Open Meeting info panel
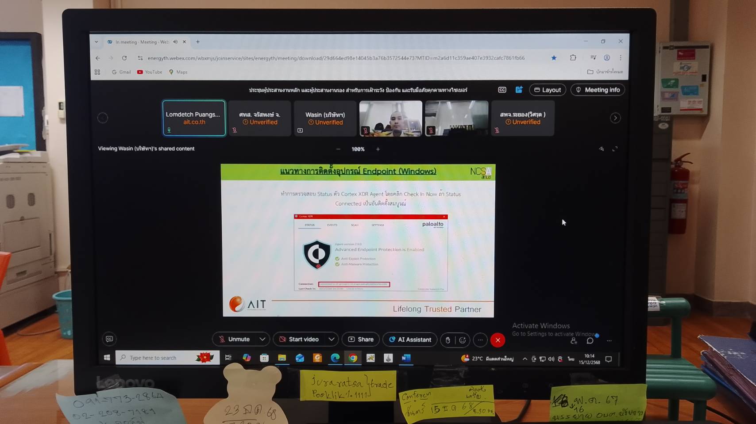756x424 pixels. [598, 90]
